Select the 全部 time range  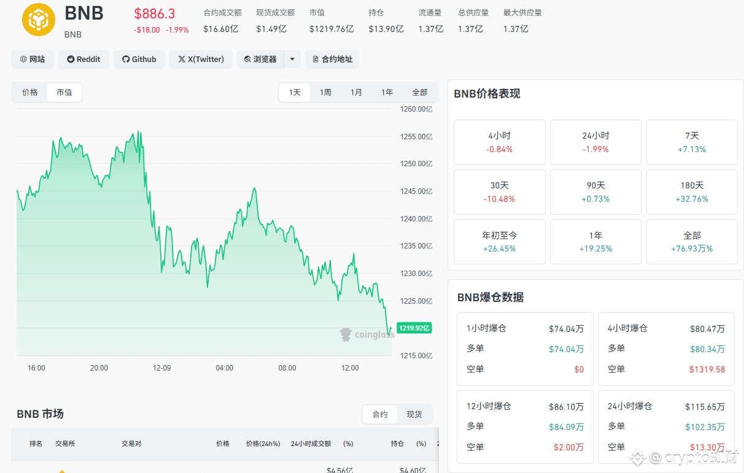click(420, 93)
